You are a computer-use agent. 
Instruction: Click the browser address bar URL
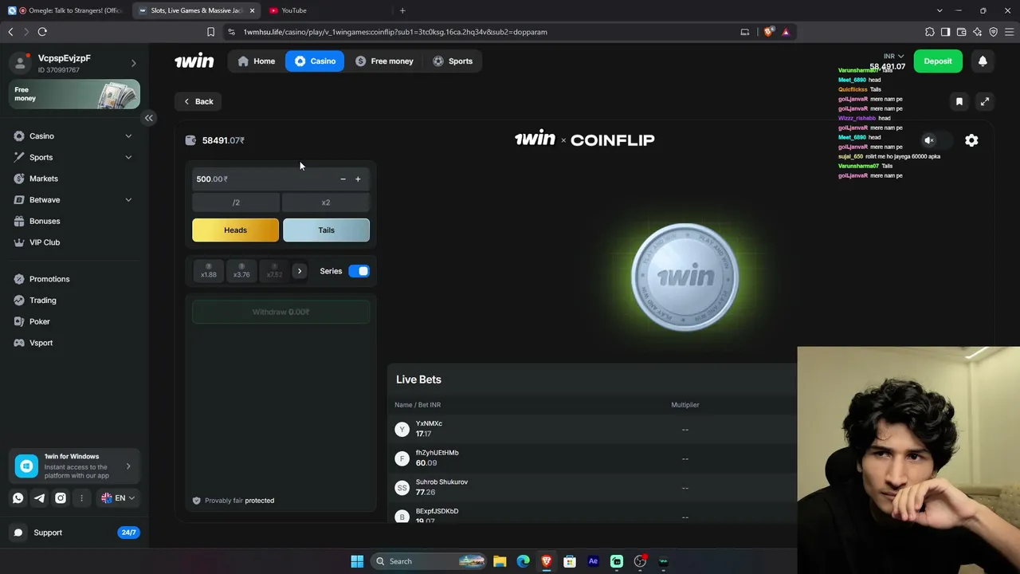click(x=395, y=32)
